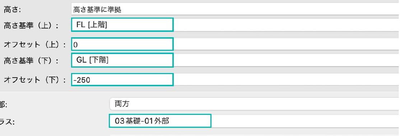Click the オフセット（下） input field
Screen dimensions: 400x136
tap(235, 79)
